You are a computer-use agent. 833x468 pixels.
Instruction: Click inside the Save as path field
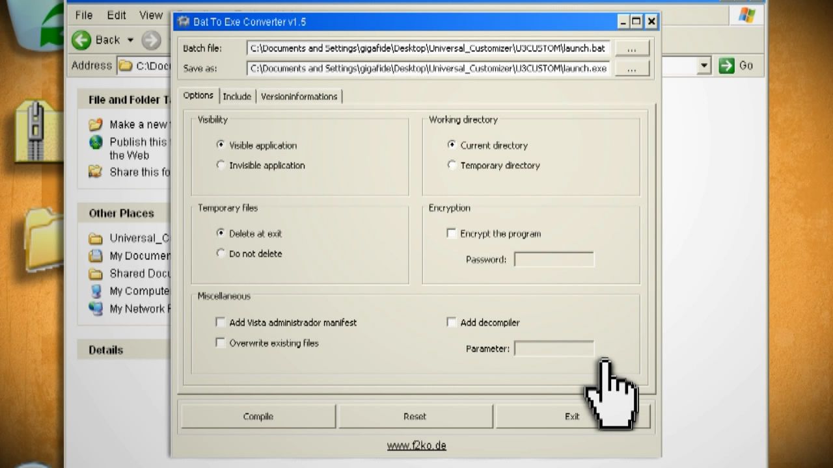[x=429, y=68]
